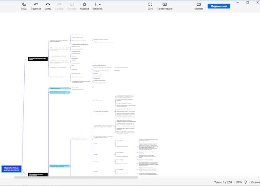This screenshot has height=186, width=260.
Task: Select the upper black main topic node
Action: click(x=37, y=59)
